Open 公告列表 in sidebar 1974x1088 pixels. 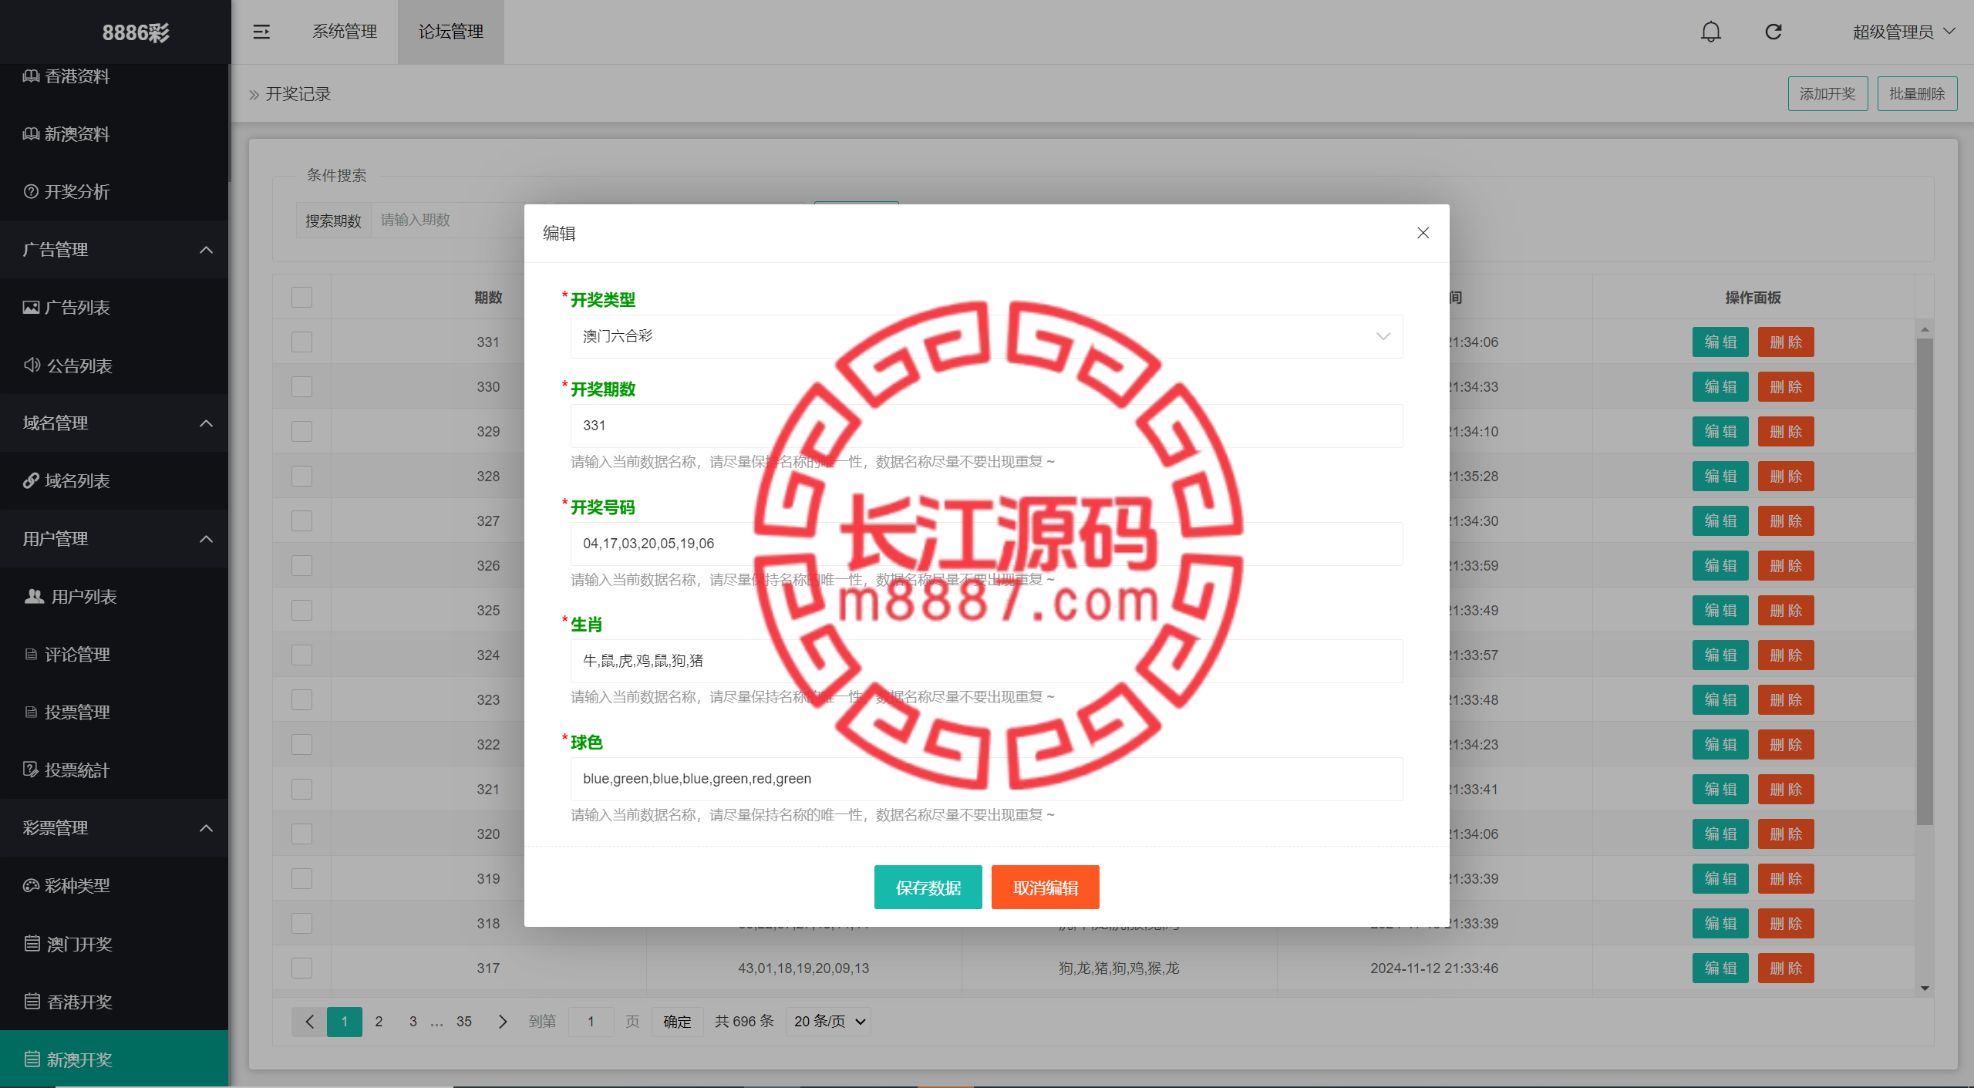pyautogui.click(x=114, y=365)
